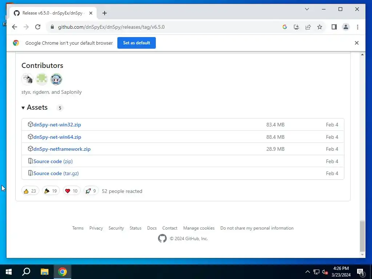372x279 pixels.
Task: React with rocket (9)
Action: coord(91,191)
